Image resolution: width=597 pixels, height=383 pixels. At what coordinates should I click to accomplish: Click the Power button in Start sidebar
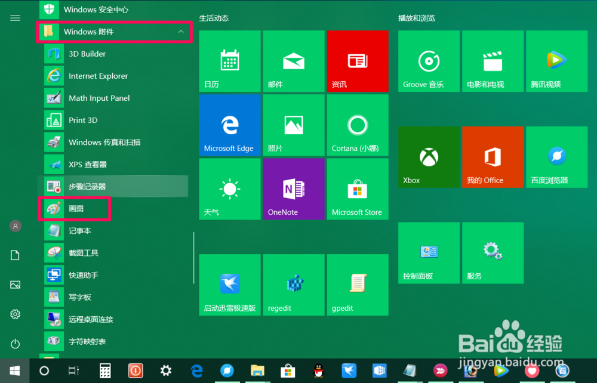tap(16, 344)
